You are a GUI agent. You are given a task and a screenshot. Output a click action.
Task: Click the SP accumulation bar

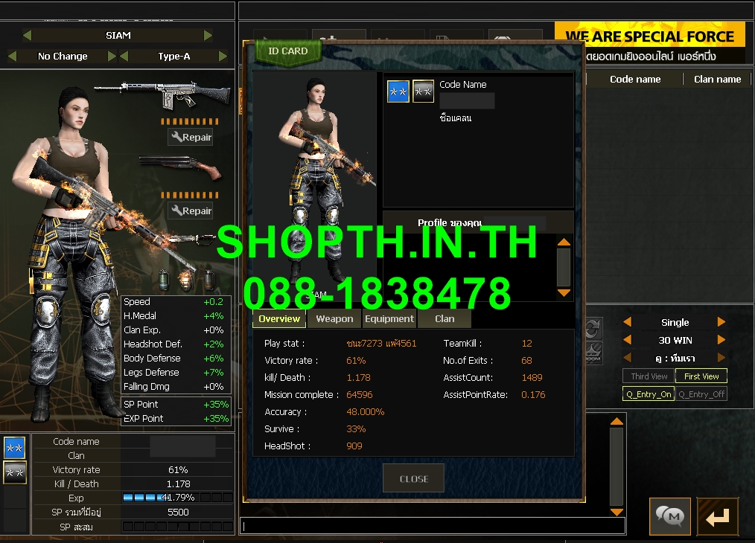pyautogui.click(x=178, y=527)
